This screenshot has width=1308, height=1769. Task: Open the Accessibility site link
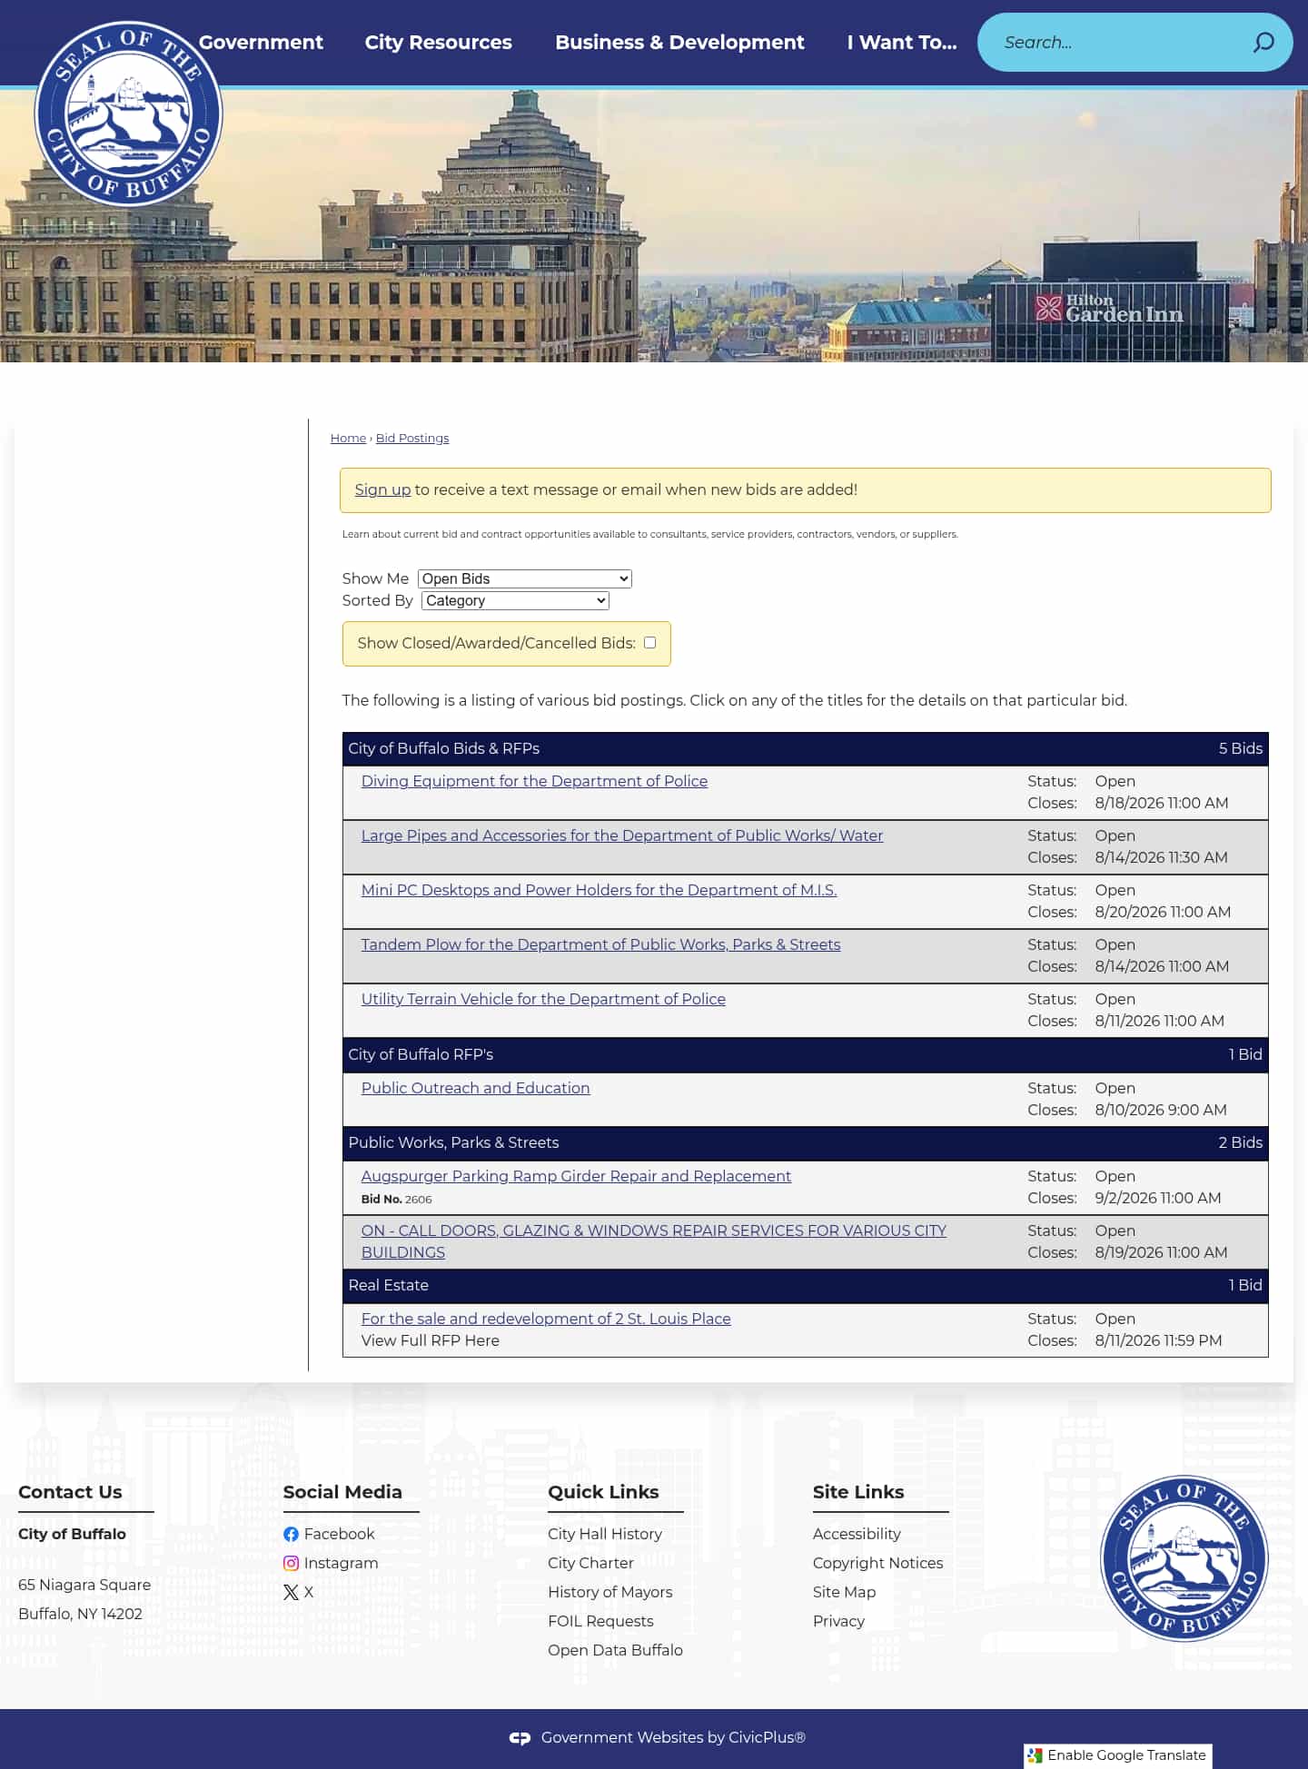(857, 1534)
